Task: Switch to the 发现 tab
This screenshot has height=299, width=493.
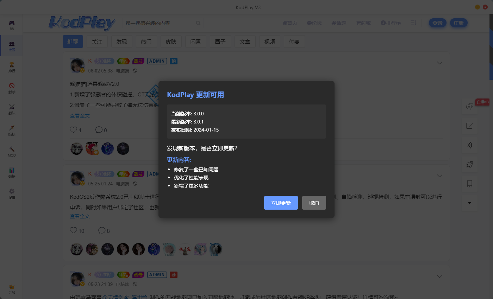Action: click(x=121, y=42)
